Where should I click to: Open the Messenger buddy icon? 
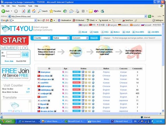tap(102, 11)
